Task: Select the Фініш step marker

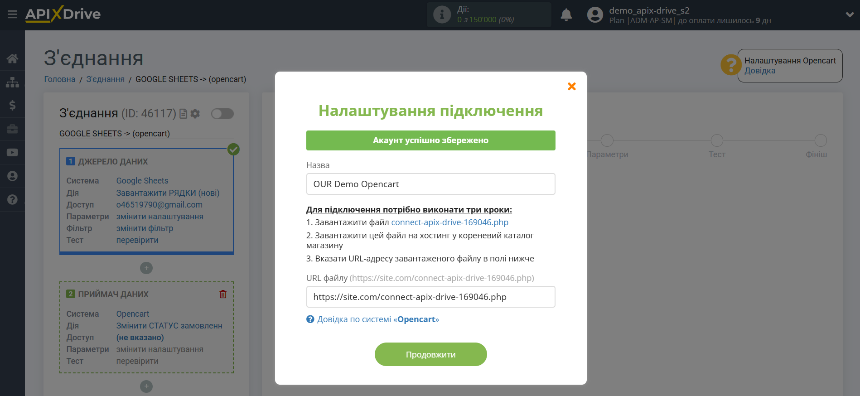Action: (821, 140)
